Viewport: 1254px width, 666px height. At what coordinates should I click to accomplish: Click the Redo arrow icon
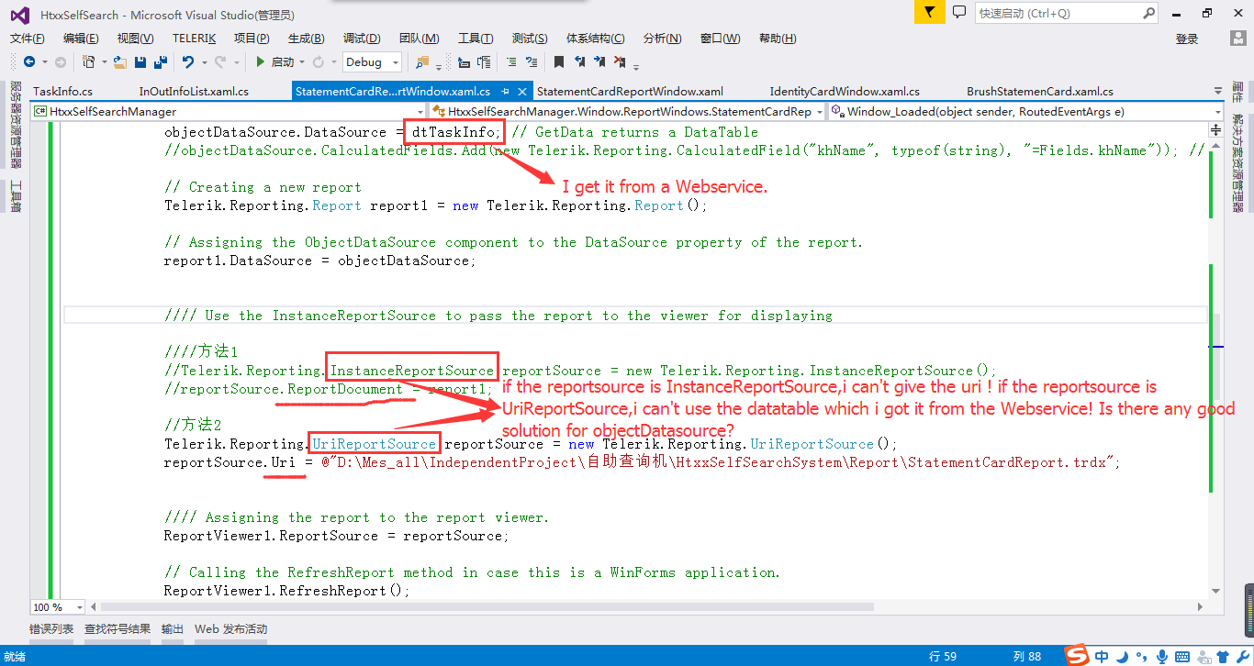pos(219,62)
